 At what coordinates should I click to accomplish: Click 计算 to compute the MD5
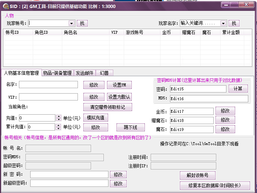pos(238,89)
